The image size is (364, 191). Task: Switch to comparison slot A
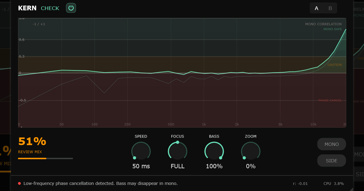317,8
